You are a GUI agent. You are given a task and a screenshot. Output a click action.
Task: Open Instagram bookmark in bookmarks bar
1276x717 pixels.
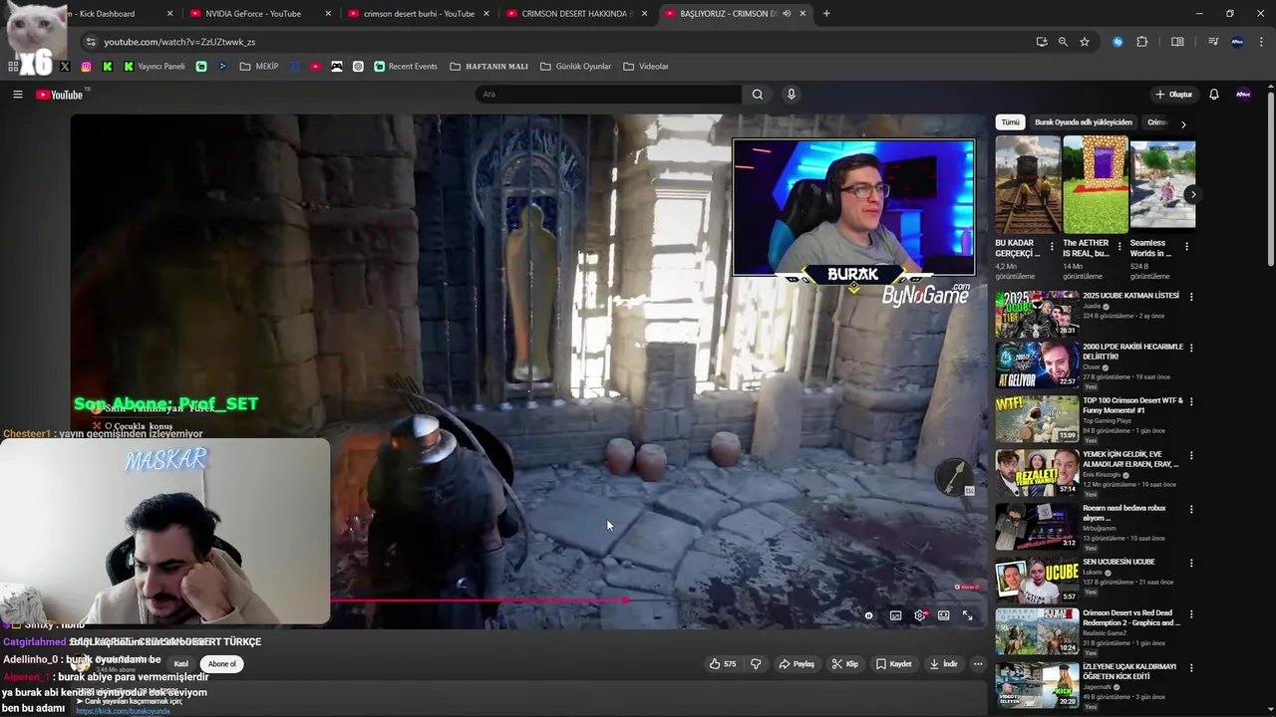[87, 67]
